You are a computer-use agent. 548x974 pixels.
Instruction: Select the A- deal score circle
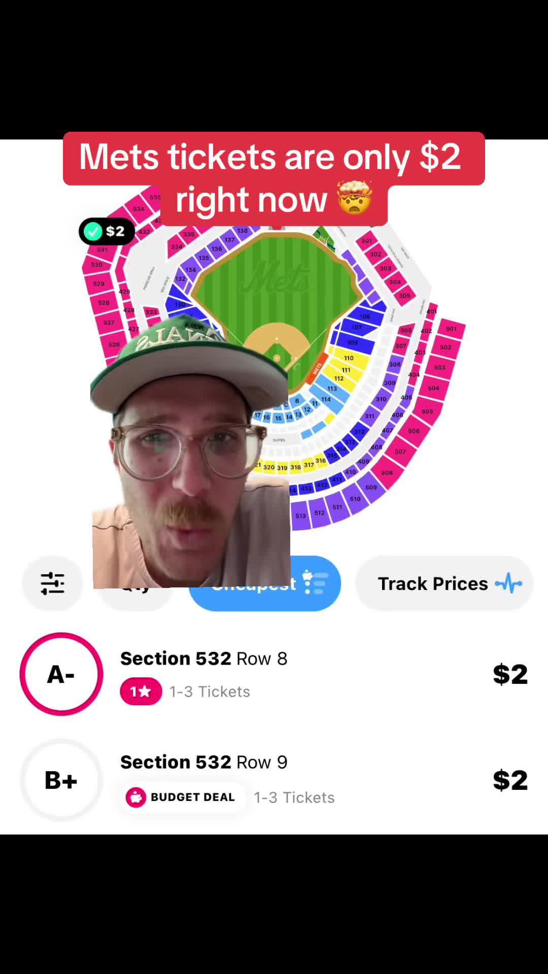(x=60, y=674)
